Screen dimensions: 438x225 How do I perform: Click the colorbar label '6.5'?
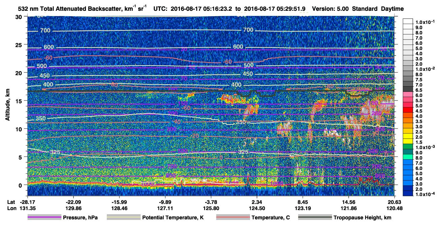[x=419, y=90]
